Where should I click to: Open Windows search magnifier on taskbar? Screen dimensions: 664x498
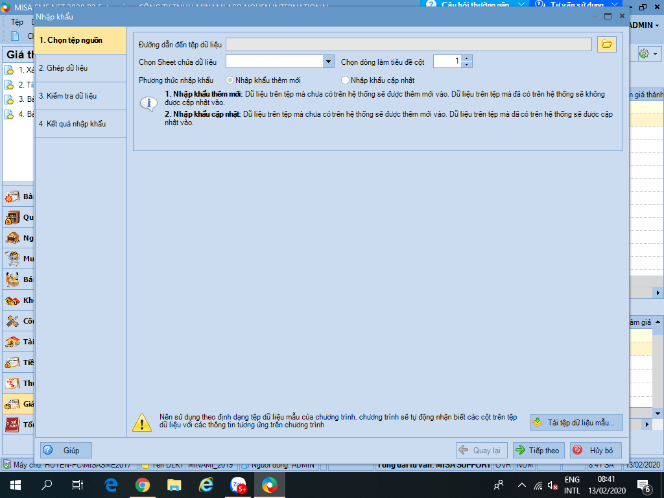47,485
